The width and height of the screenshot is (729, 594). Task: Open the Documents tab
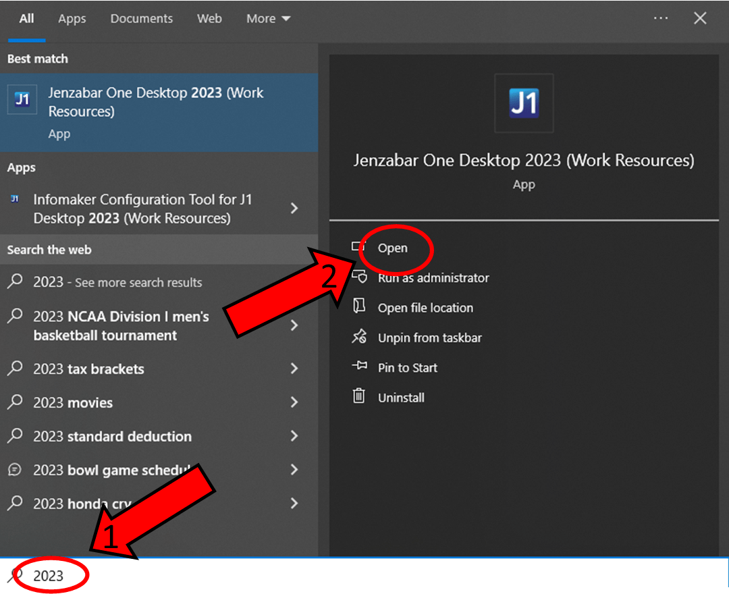(x=141, y=19)
